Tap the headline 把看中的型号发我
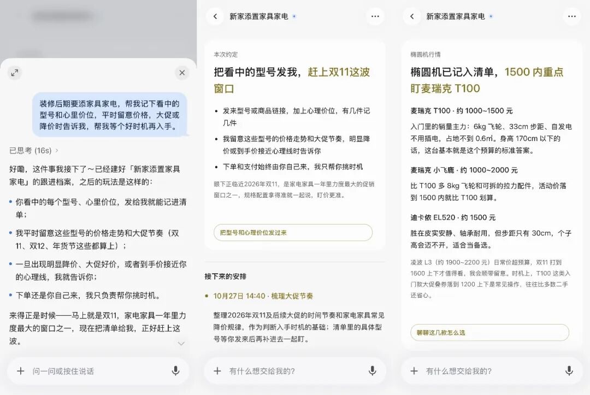 (256, 72)
